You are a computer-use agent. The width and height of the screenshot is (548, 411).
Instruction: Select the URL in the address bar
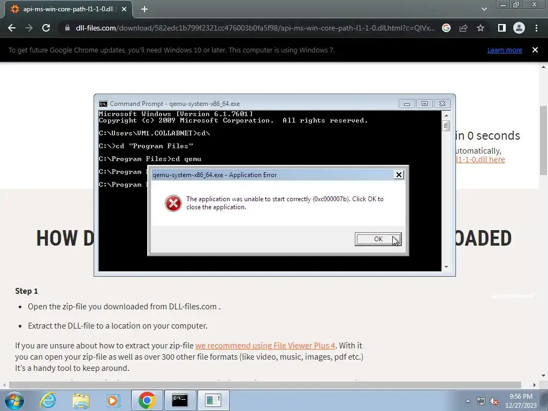point(255,28)
